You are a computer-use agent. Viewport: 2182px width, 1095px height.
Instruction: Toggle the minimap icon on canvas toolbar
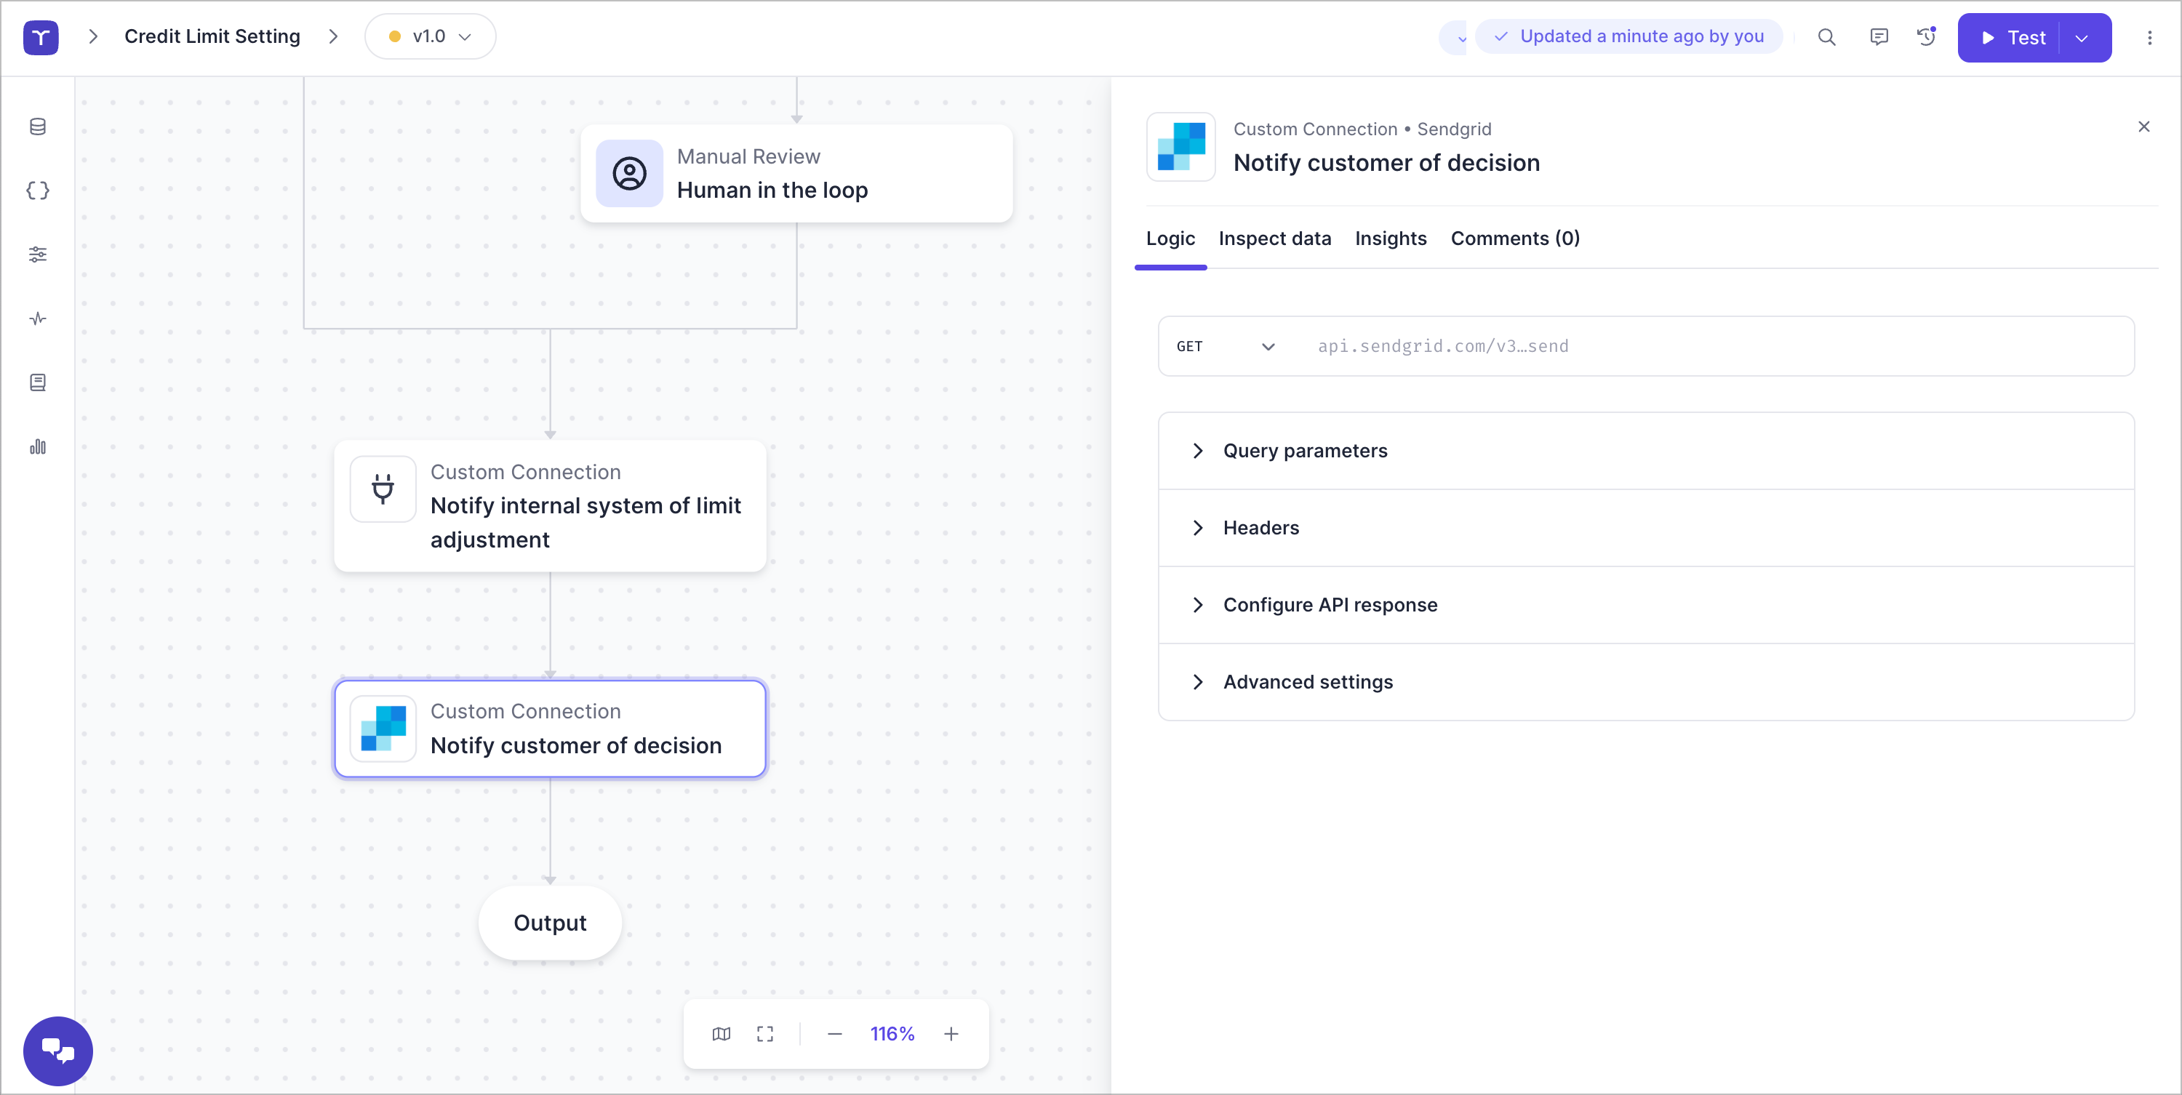(x=721, y=1034)
